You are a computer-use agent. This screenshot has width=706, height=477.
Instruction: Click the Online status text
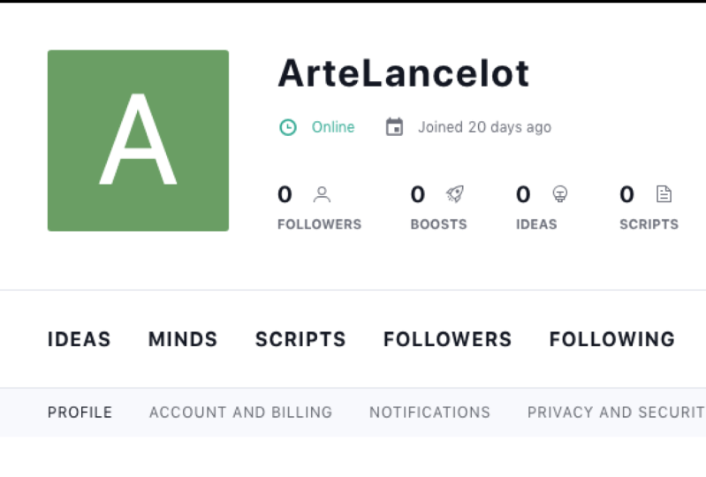333,127
